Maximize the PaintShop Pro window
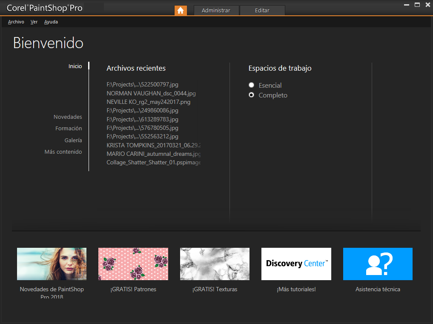Viewport: 433px width, 324px height. pyautogui.click(x=417, y=5)
